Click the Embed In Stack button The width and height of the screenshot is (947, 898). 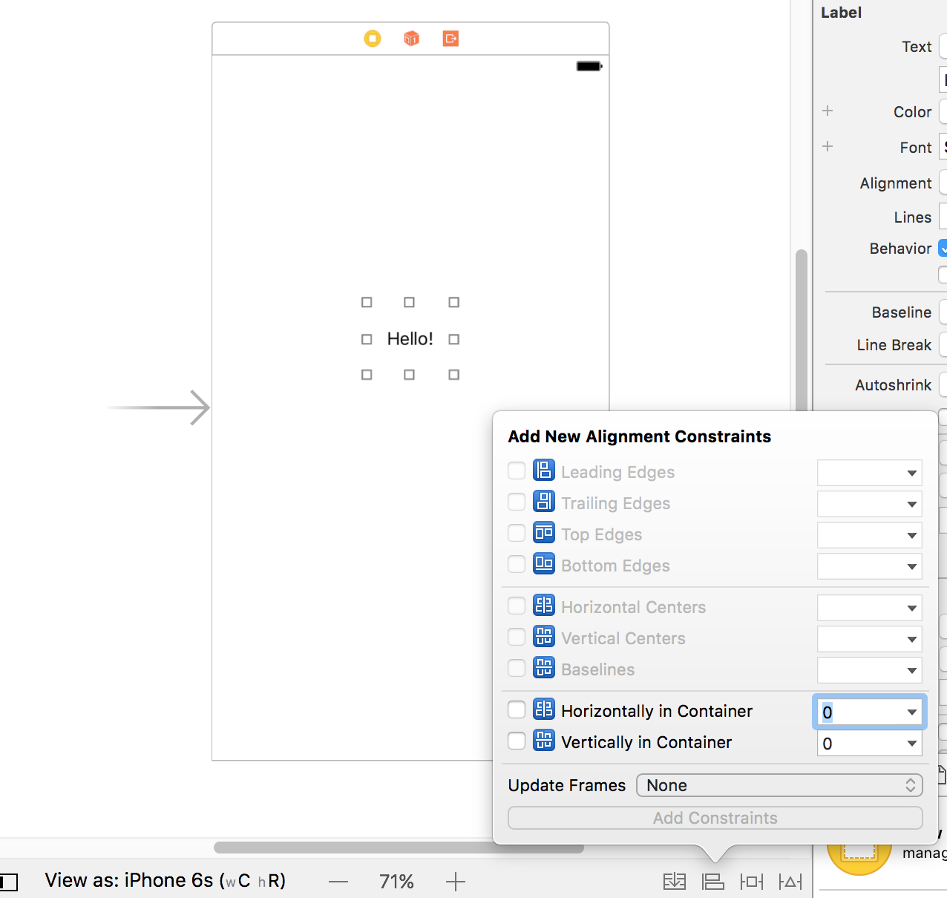click(675, 881)
